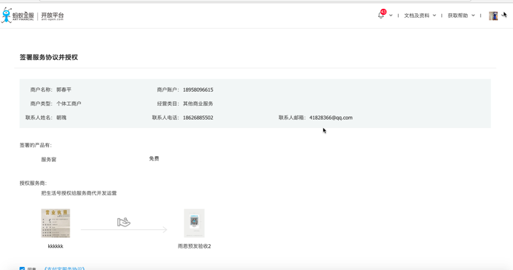Select contact email 41828366@qq.com
This screenshot has height=270, width=513.
331,118
